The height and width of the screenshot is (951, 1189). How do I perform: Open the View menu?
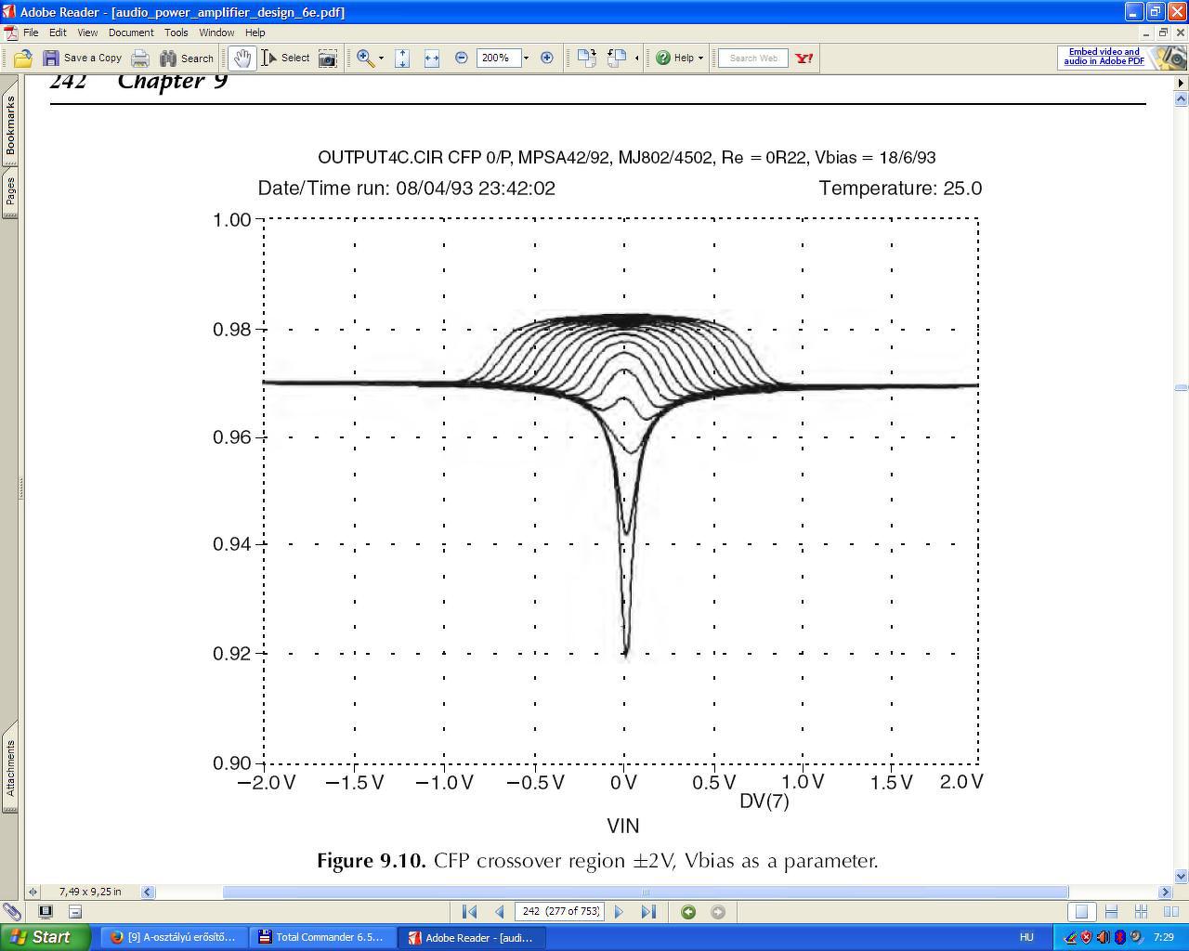pyautogui.click(x=87, y=33)
